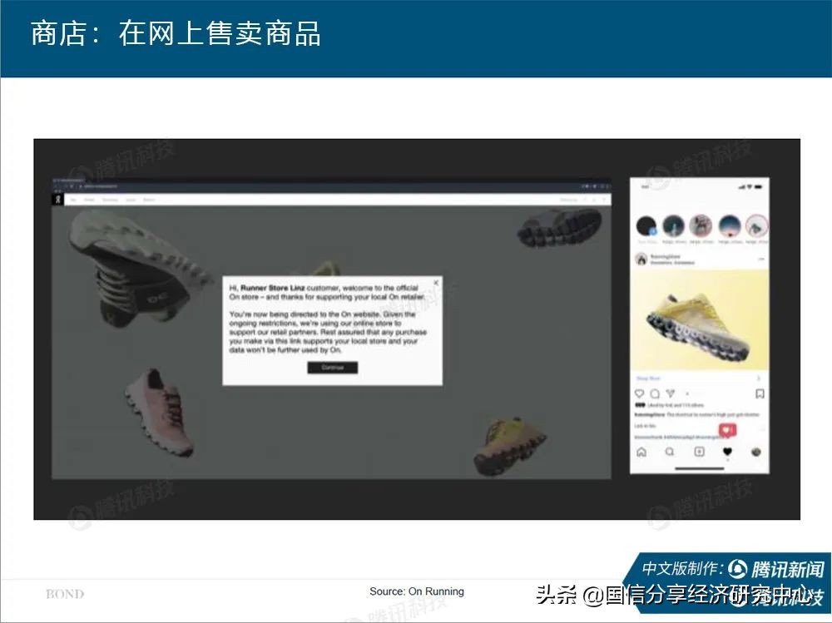Viewport: 832px width, 623px height.
Task: Open the comment bubble under the sneaker post
Action: point(654,393)
